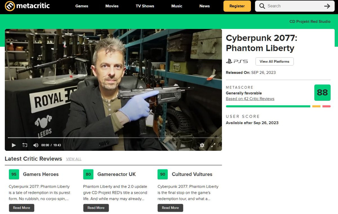The height and width of the screenshot is (214, 338).
Task: Click the yellow mixed reviews bar segment
Action: click(316, 106)
